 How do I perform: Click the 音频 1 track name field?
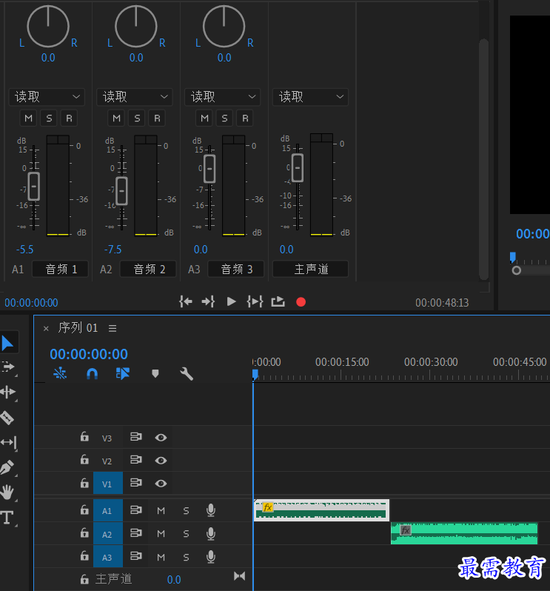coord(60,269)
